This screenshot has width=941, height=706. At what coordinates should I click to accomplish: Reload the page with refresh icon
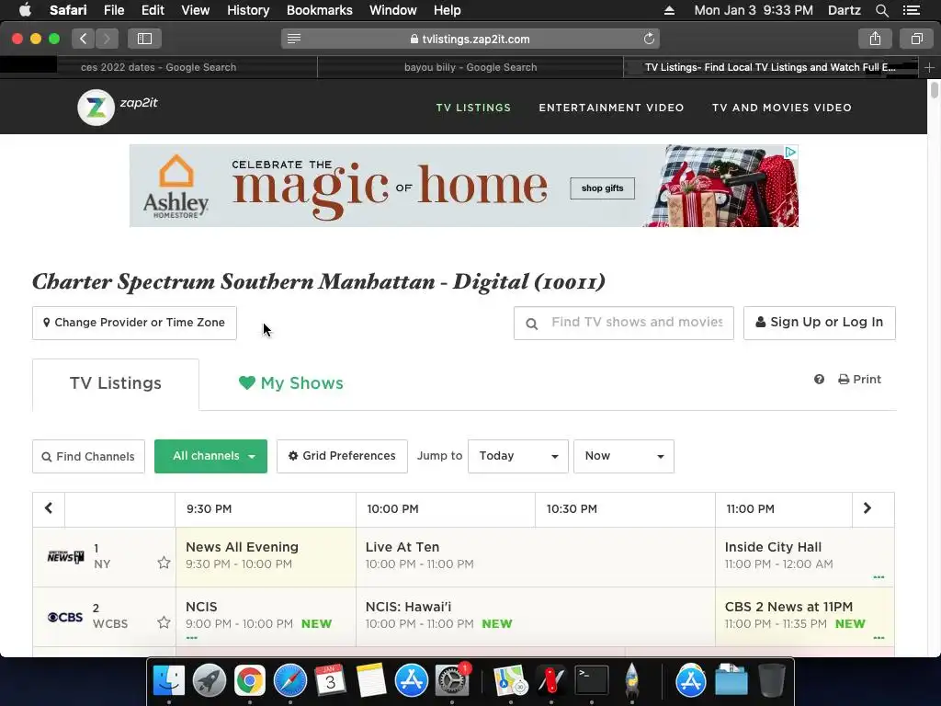[x=649, y=39]
